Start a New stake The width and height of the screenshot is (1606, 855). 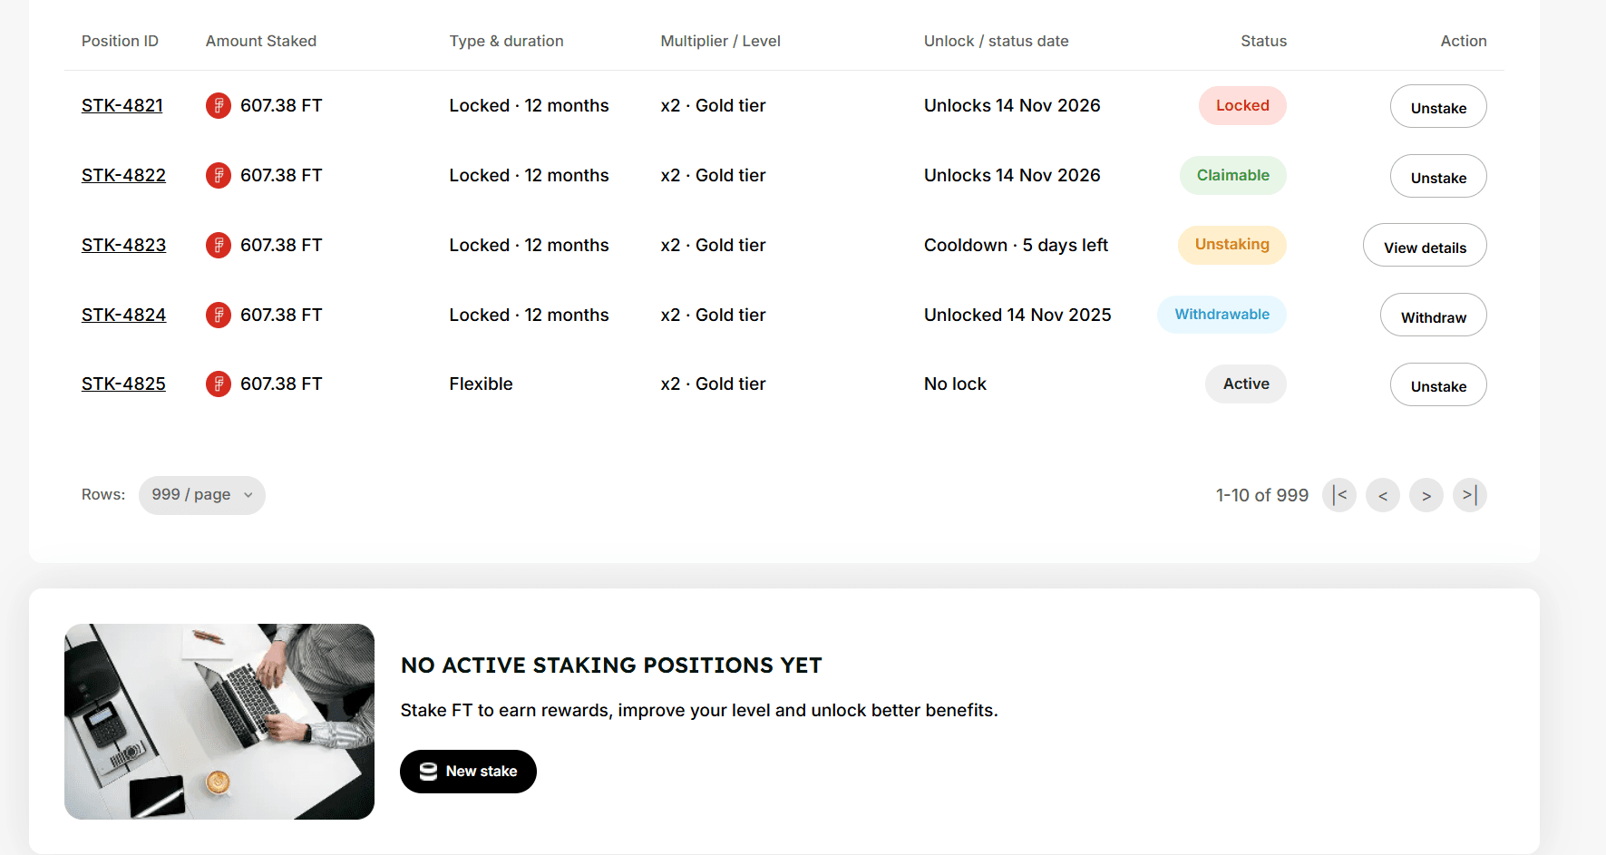pyautogui.click(x=468, y=771)
